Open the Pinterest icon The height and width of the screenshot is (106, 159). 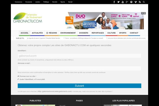[x=131, y=2]
